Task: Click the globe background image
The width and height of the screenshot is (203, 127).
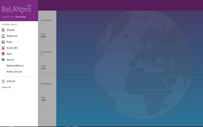Action: pyautogui.click(x=143, y=65)
